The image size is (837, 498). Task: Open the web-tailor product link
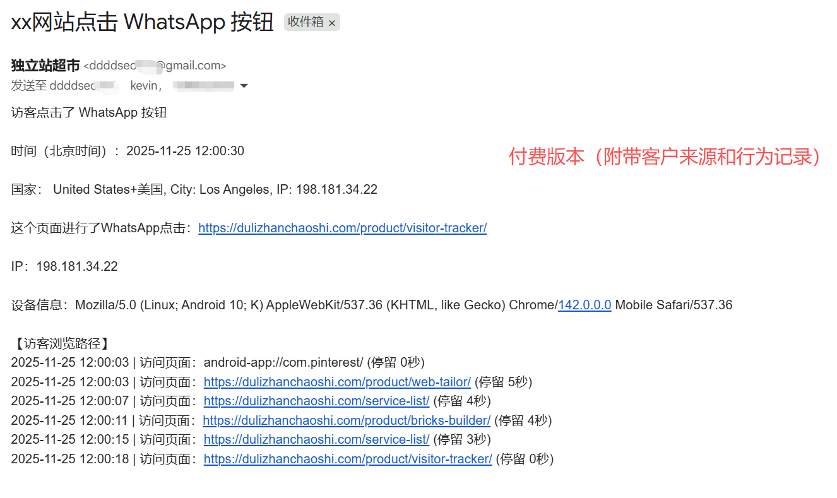click(337, 382)
